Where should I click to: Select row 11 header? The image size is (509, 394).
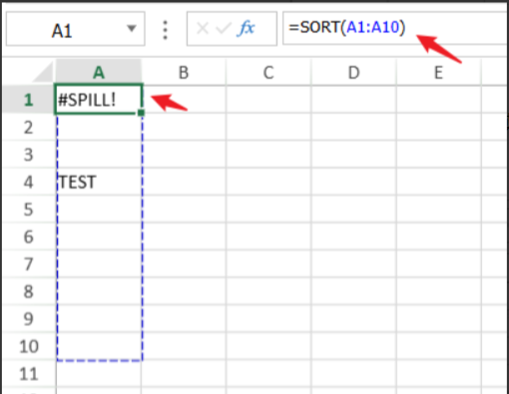click(x=28, y=374)
